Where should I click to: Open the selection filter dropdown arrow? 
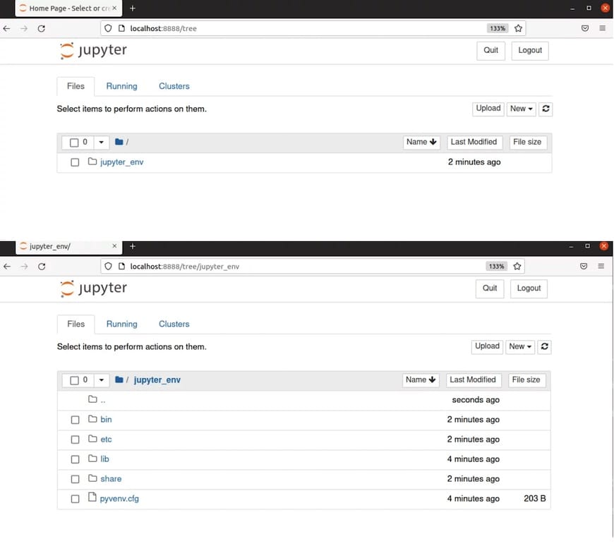tap(101, 380)
